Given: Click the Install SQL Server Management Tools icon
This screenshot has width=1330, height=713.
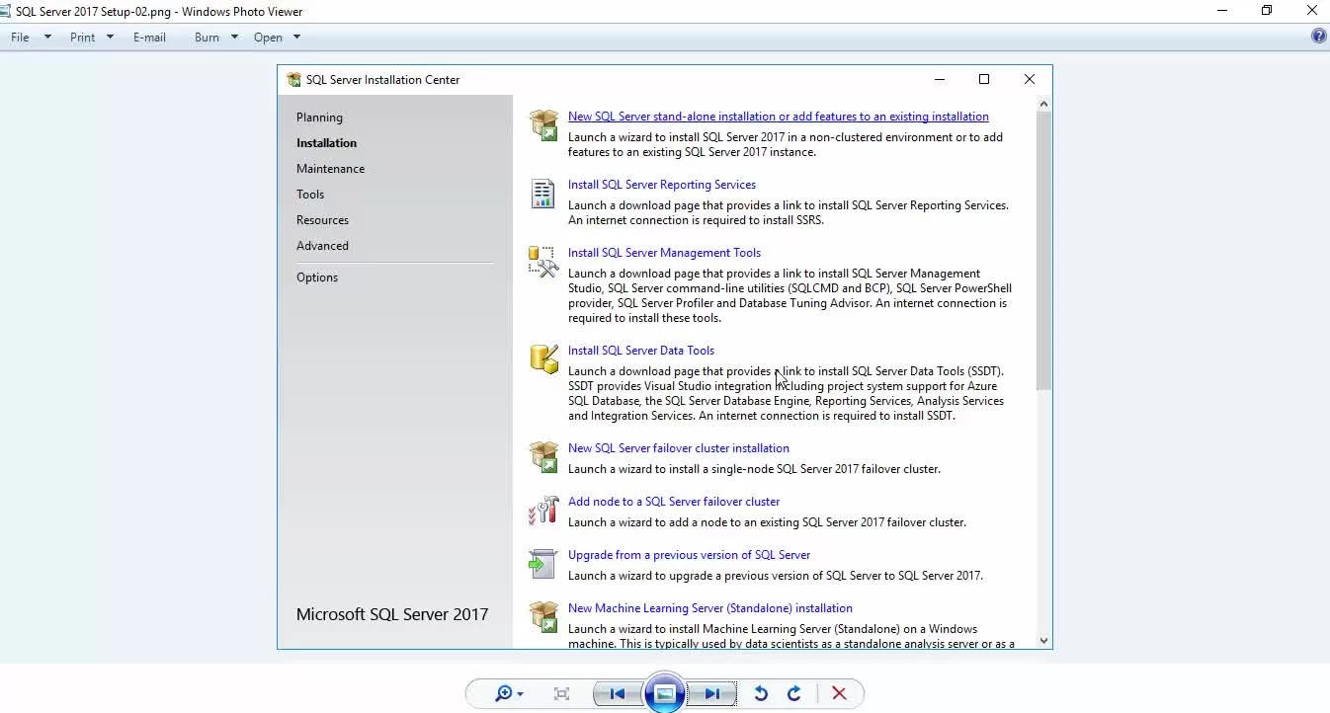Looking at the screenshot, I should [x=543, y=261].
